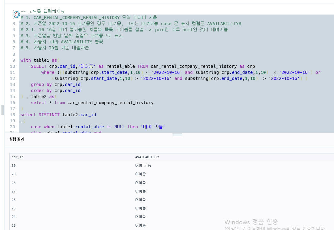Click 'order by crp.car_id' code line
Image resolution: width=334 pixels, height=230 pixels.
pos(56,90)
